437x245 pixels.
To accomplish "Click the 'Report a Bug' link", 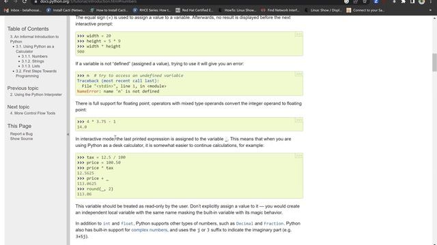I will click(x=21, y=134).
